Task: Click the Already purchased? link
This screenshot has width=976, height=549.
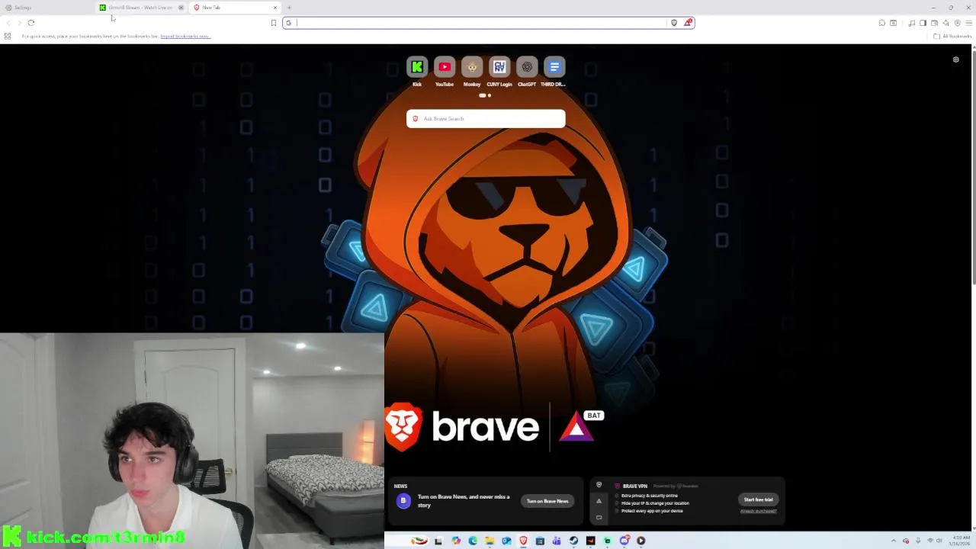Action: (758, 511)
